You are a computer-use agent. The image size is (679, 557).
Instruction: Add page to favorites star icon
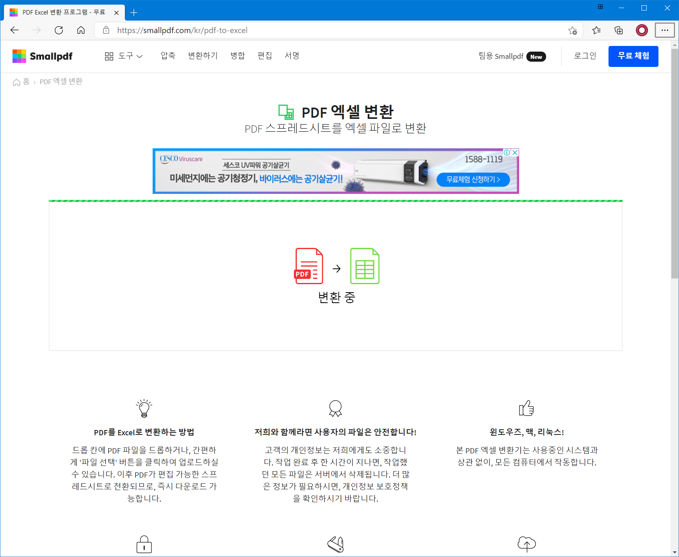pyautogui.click(x=573, y=30)
